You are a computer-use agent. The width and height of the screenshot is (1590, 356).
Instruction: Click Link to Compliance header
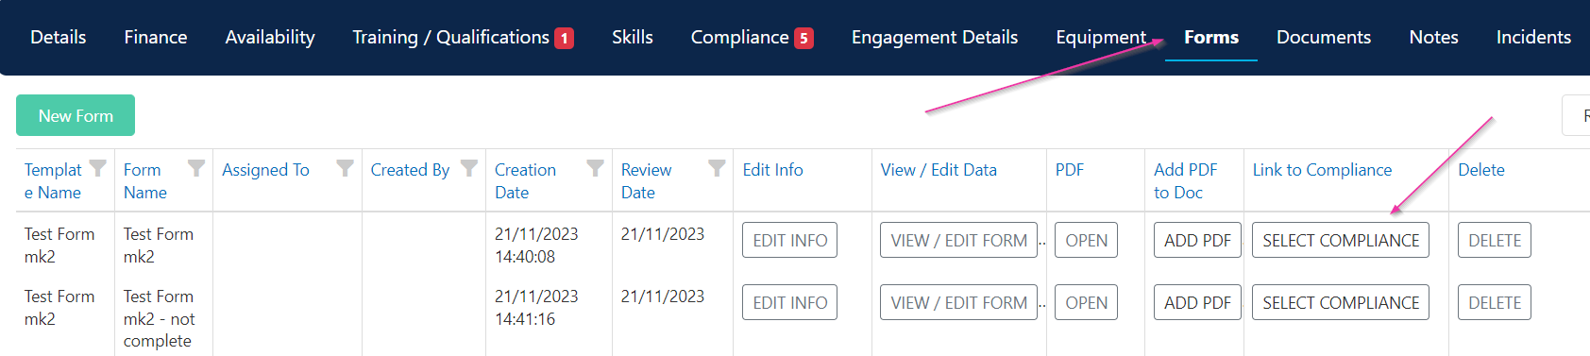click(x=1322, y=169)
